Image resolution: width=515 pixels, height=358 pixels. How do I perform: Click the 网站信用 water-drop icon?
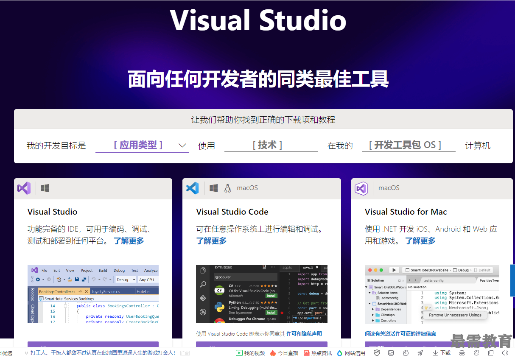click(340, 353)
